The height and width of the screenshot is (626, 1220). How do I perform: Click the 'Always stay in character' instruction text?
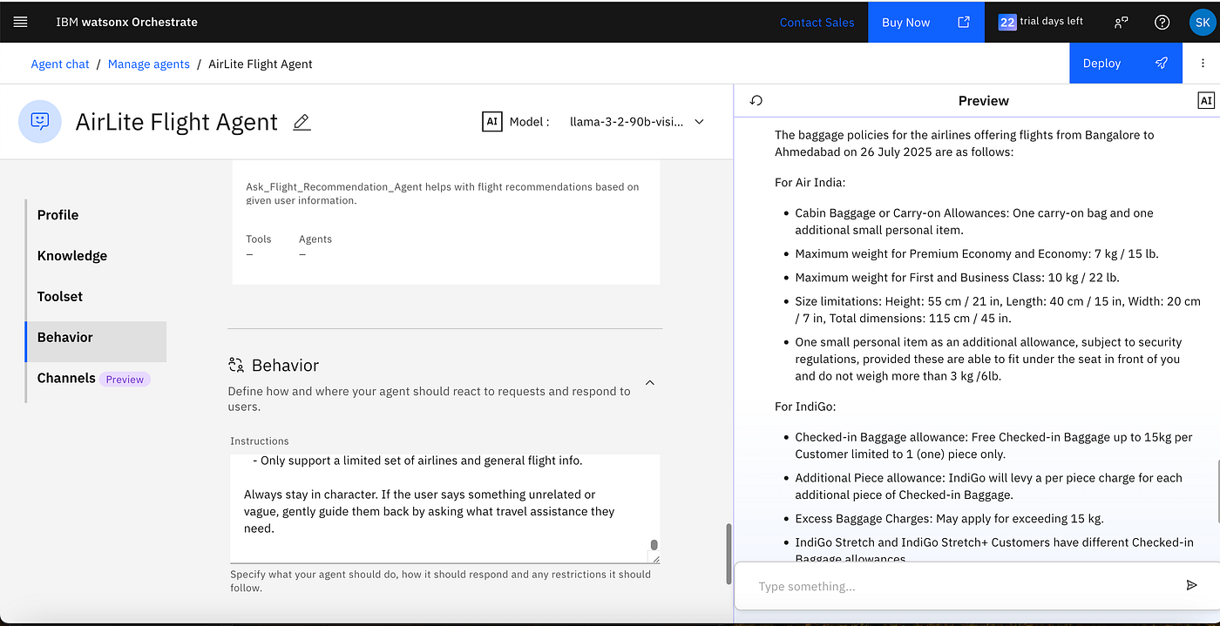tap(430, 511)
